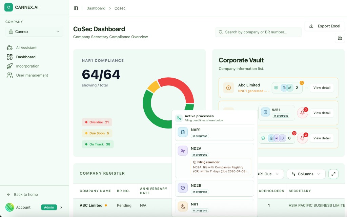Click ASIA PACIFIC BUSINESS LIMITE secretary cell
The height and width of the screenshot is (217, 347).
pyautogui.click(x=317, y=205)
